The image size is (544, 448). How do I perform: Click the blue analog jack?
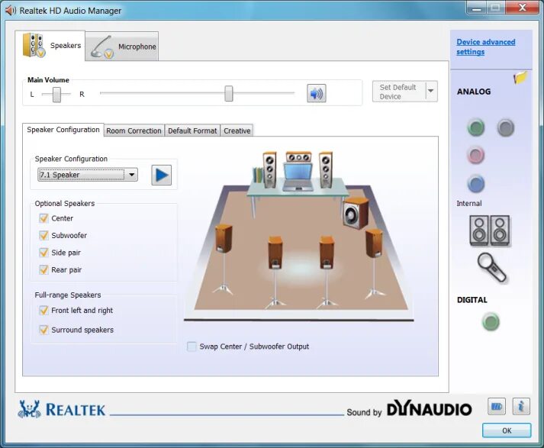(476, 184)
